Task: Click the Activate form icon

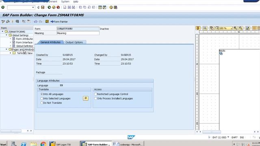Action: tap(13, 21)
